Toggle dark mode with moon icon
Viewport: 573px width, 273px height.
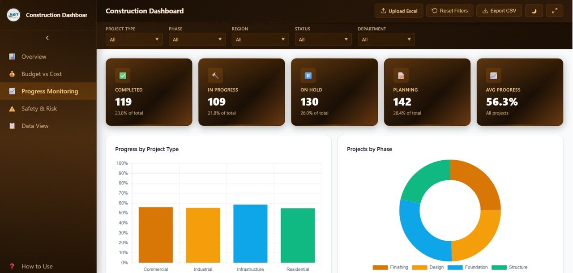coord(534,11)
